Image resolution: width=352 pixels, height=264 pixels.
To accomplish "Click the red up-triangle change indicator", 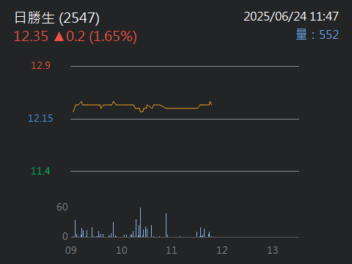I will pyautogui.click(x=59, y=37).
